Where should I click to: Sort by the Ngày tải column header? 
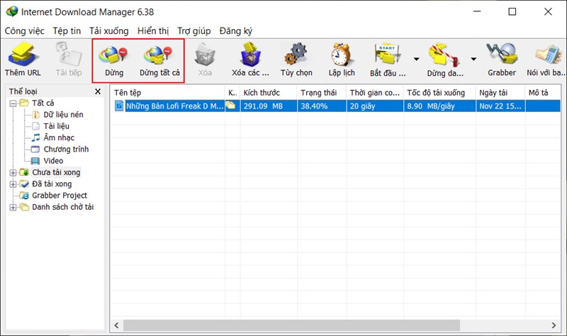[500, 93]
